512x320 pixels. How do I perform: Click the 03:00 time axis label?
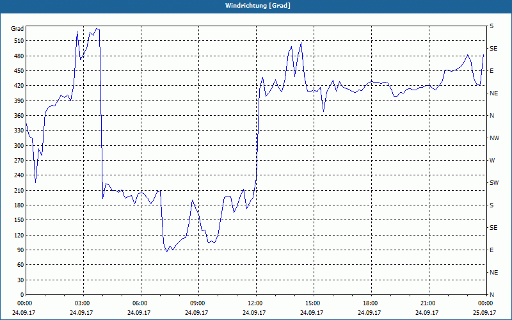coord(82,303)
